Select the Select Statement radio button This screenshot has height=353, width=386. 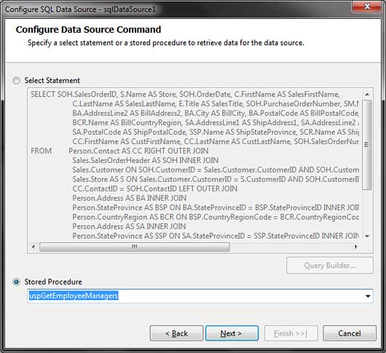click(x=16, y=81)
